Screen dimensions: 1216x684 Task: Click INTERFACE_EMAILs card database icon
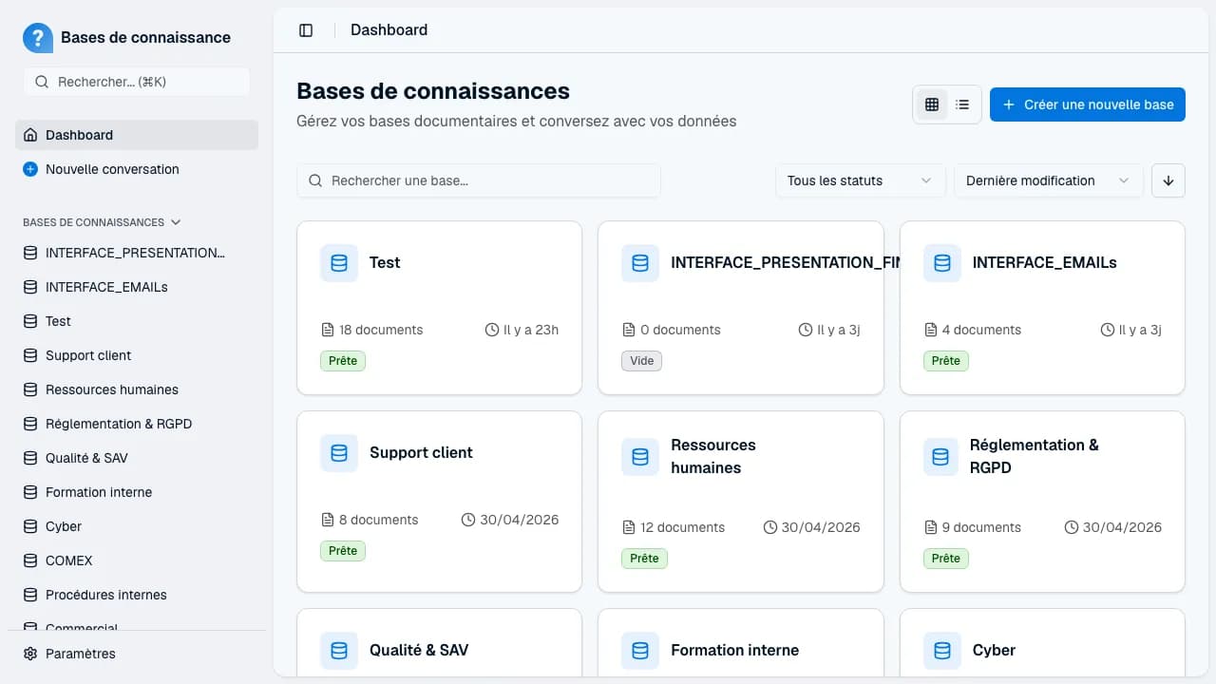click(x=942, y=263)
